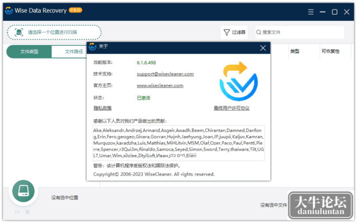The width and height of the screenshot is (357, 223).
Task: Select a location to scan via 请选择一个位置进行扫描
Action: click(54, 32)
